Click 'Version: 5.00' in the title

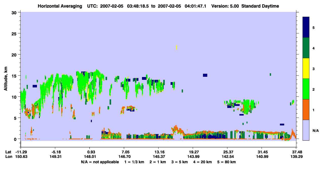[225, 6]
